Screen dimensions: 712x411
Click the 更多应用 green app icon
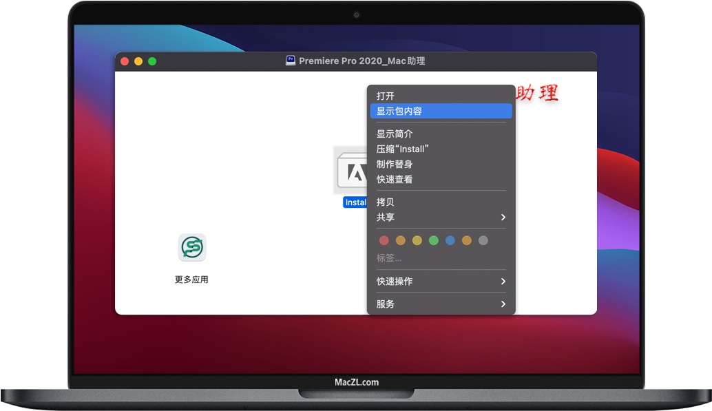pyautogui.click(x=191, y=248)
